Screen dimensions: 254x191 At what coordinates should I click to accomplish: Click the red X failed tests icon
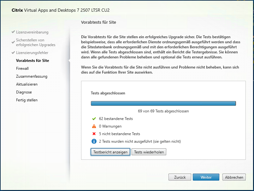(x=94, y=134)
